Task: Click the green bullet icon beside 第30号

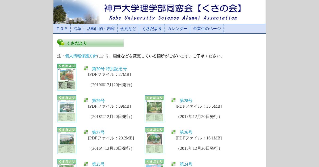Action: point(86,68)
